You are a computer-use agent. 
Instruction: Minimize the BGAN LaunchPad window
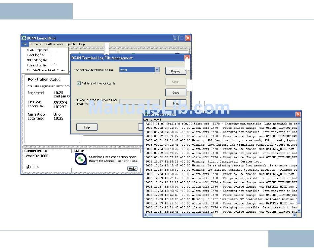point(176,38)
